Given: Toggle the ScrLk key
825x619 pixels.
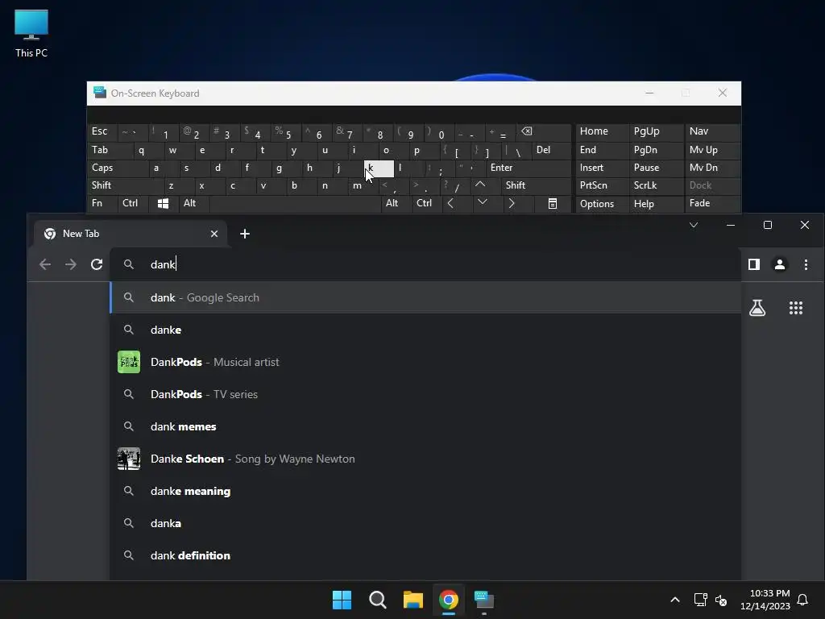Looking at the screenshot, I should coord(656,185).
